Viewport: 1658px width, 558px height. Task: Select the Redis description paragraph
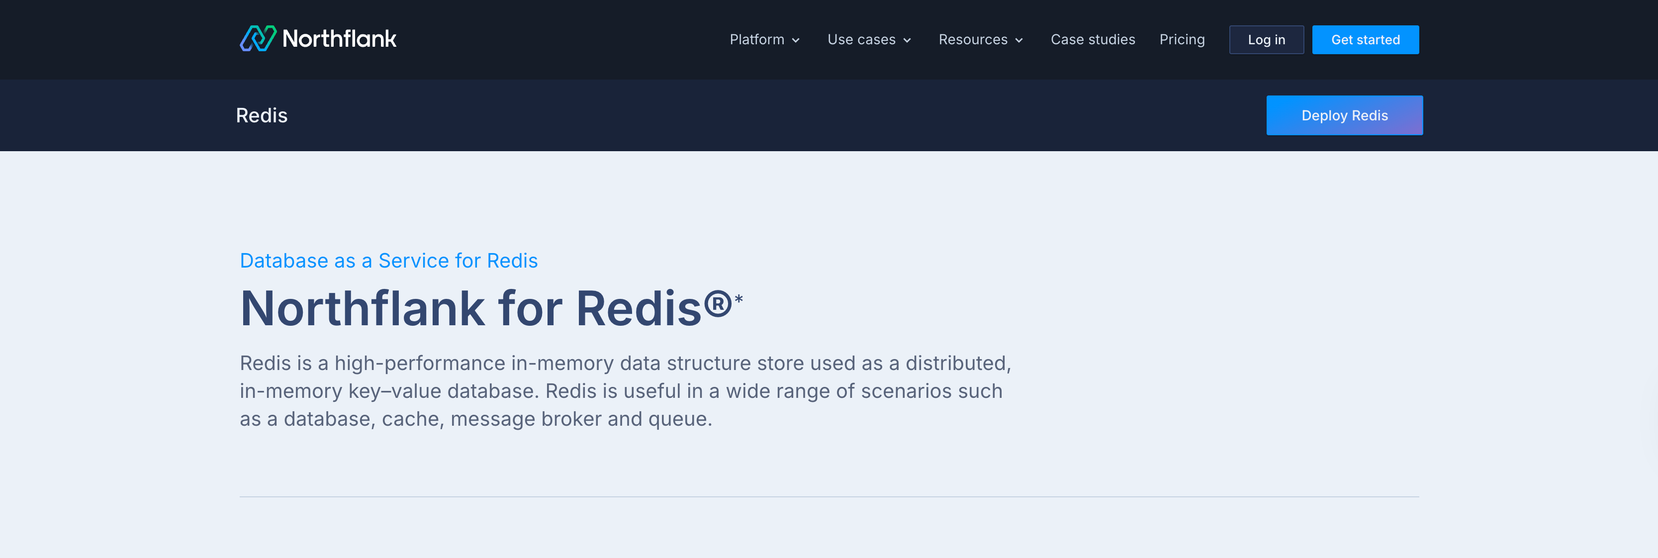[624, 391]
